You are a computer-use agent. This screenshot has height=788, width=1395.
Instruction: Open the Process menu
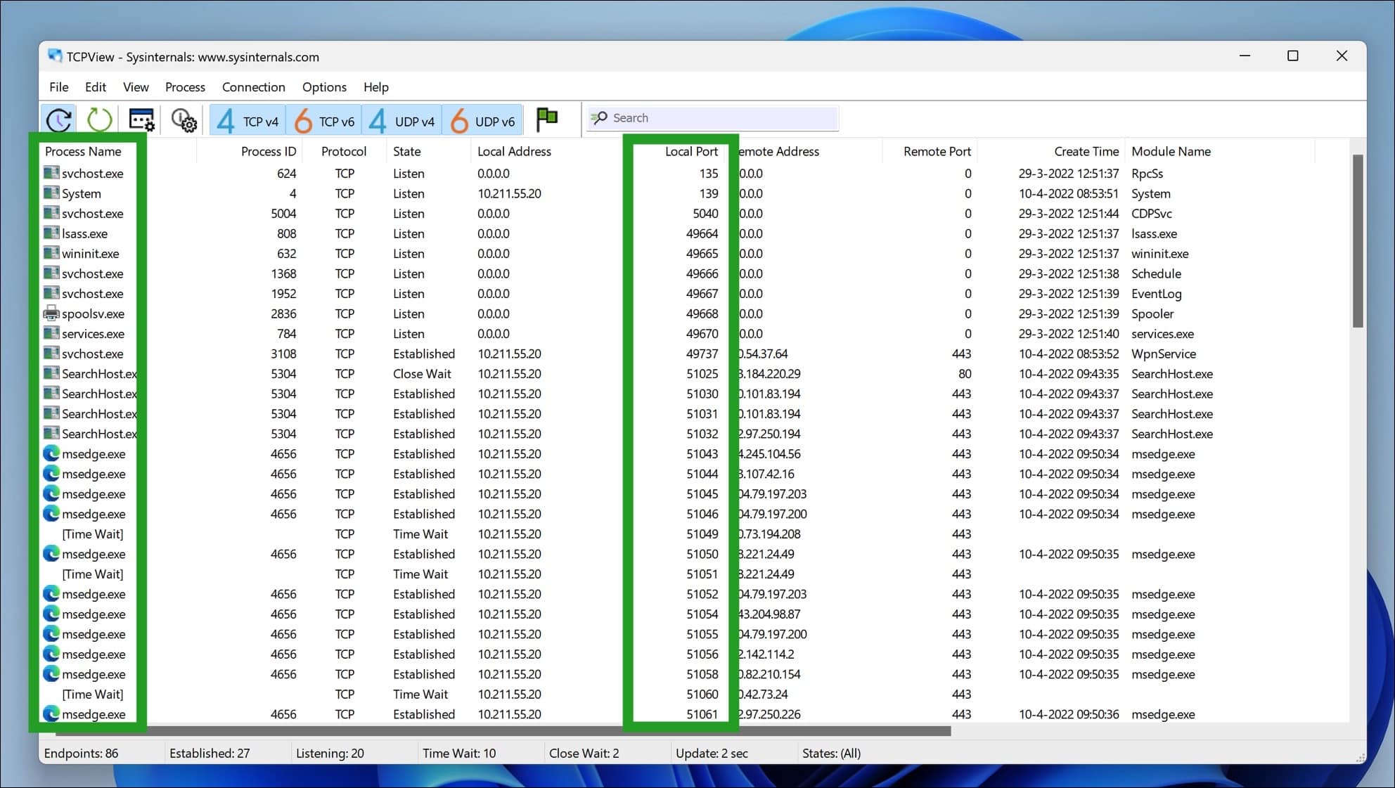pos(185,87)
